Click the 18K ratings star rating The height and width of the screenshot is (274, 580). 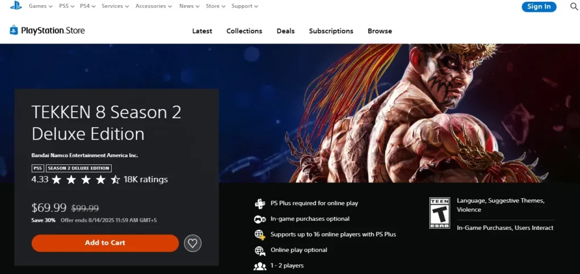pyautogui.click(x=86, y=180)
